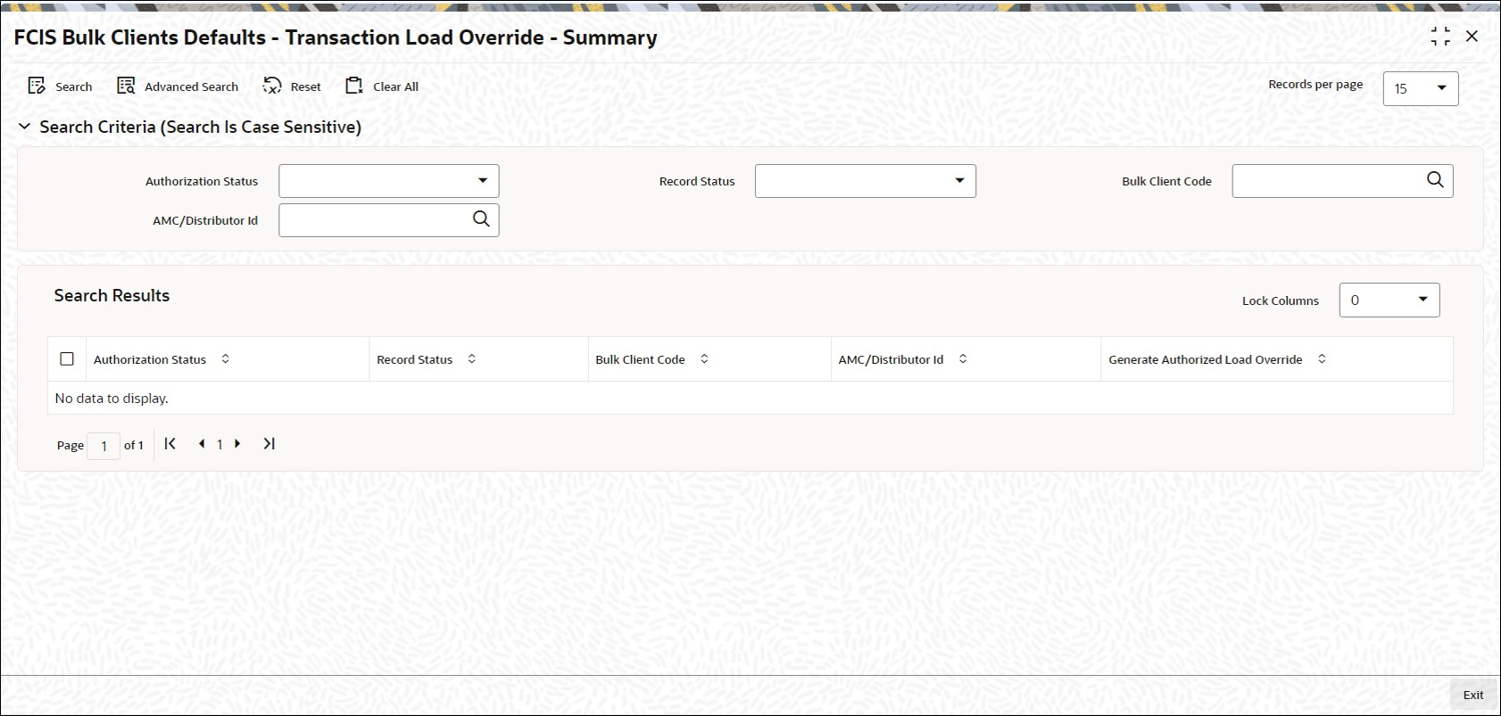This screenshot has height=716, width=1501.
Task: Tick the select-all rows checkbox
Action: [x=67, y=358]
